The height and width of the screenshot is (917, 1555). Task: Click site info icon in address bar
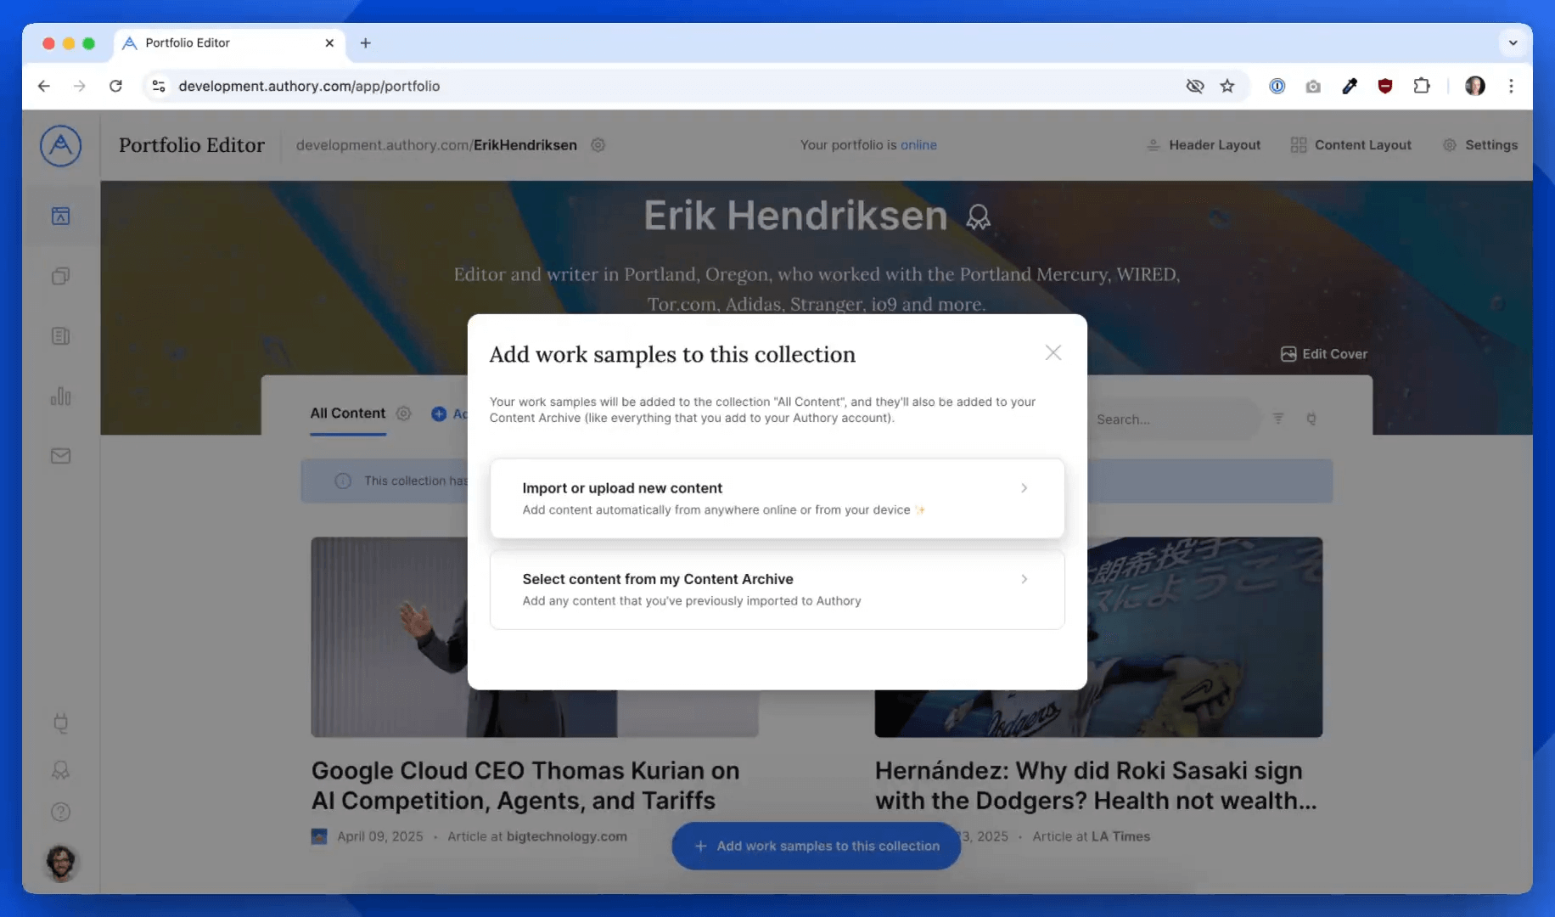[x=159, y=86]
